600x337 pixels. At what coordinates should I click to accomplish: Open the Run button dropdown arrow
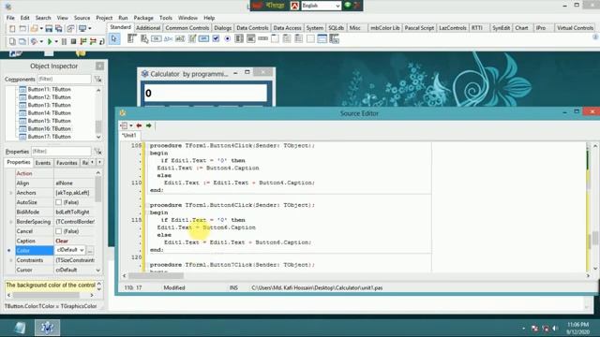tap(56, 41)
